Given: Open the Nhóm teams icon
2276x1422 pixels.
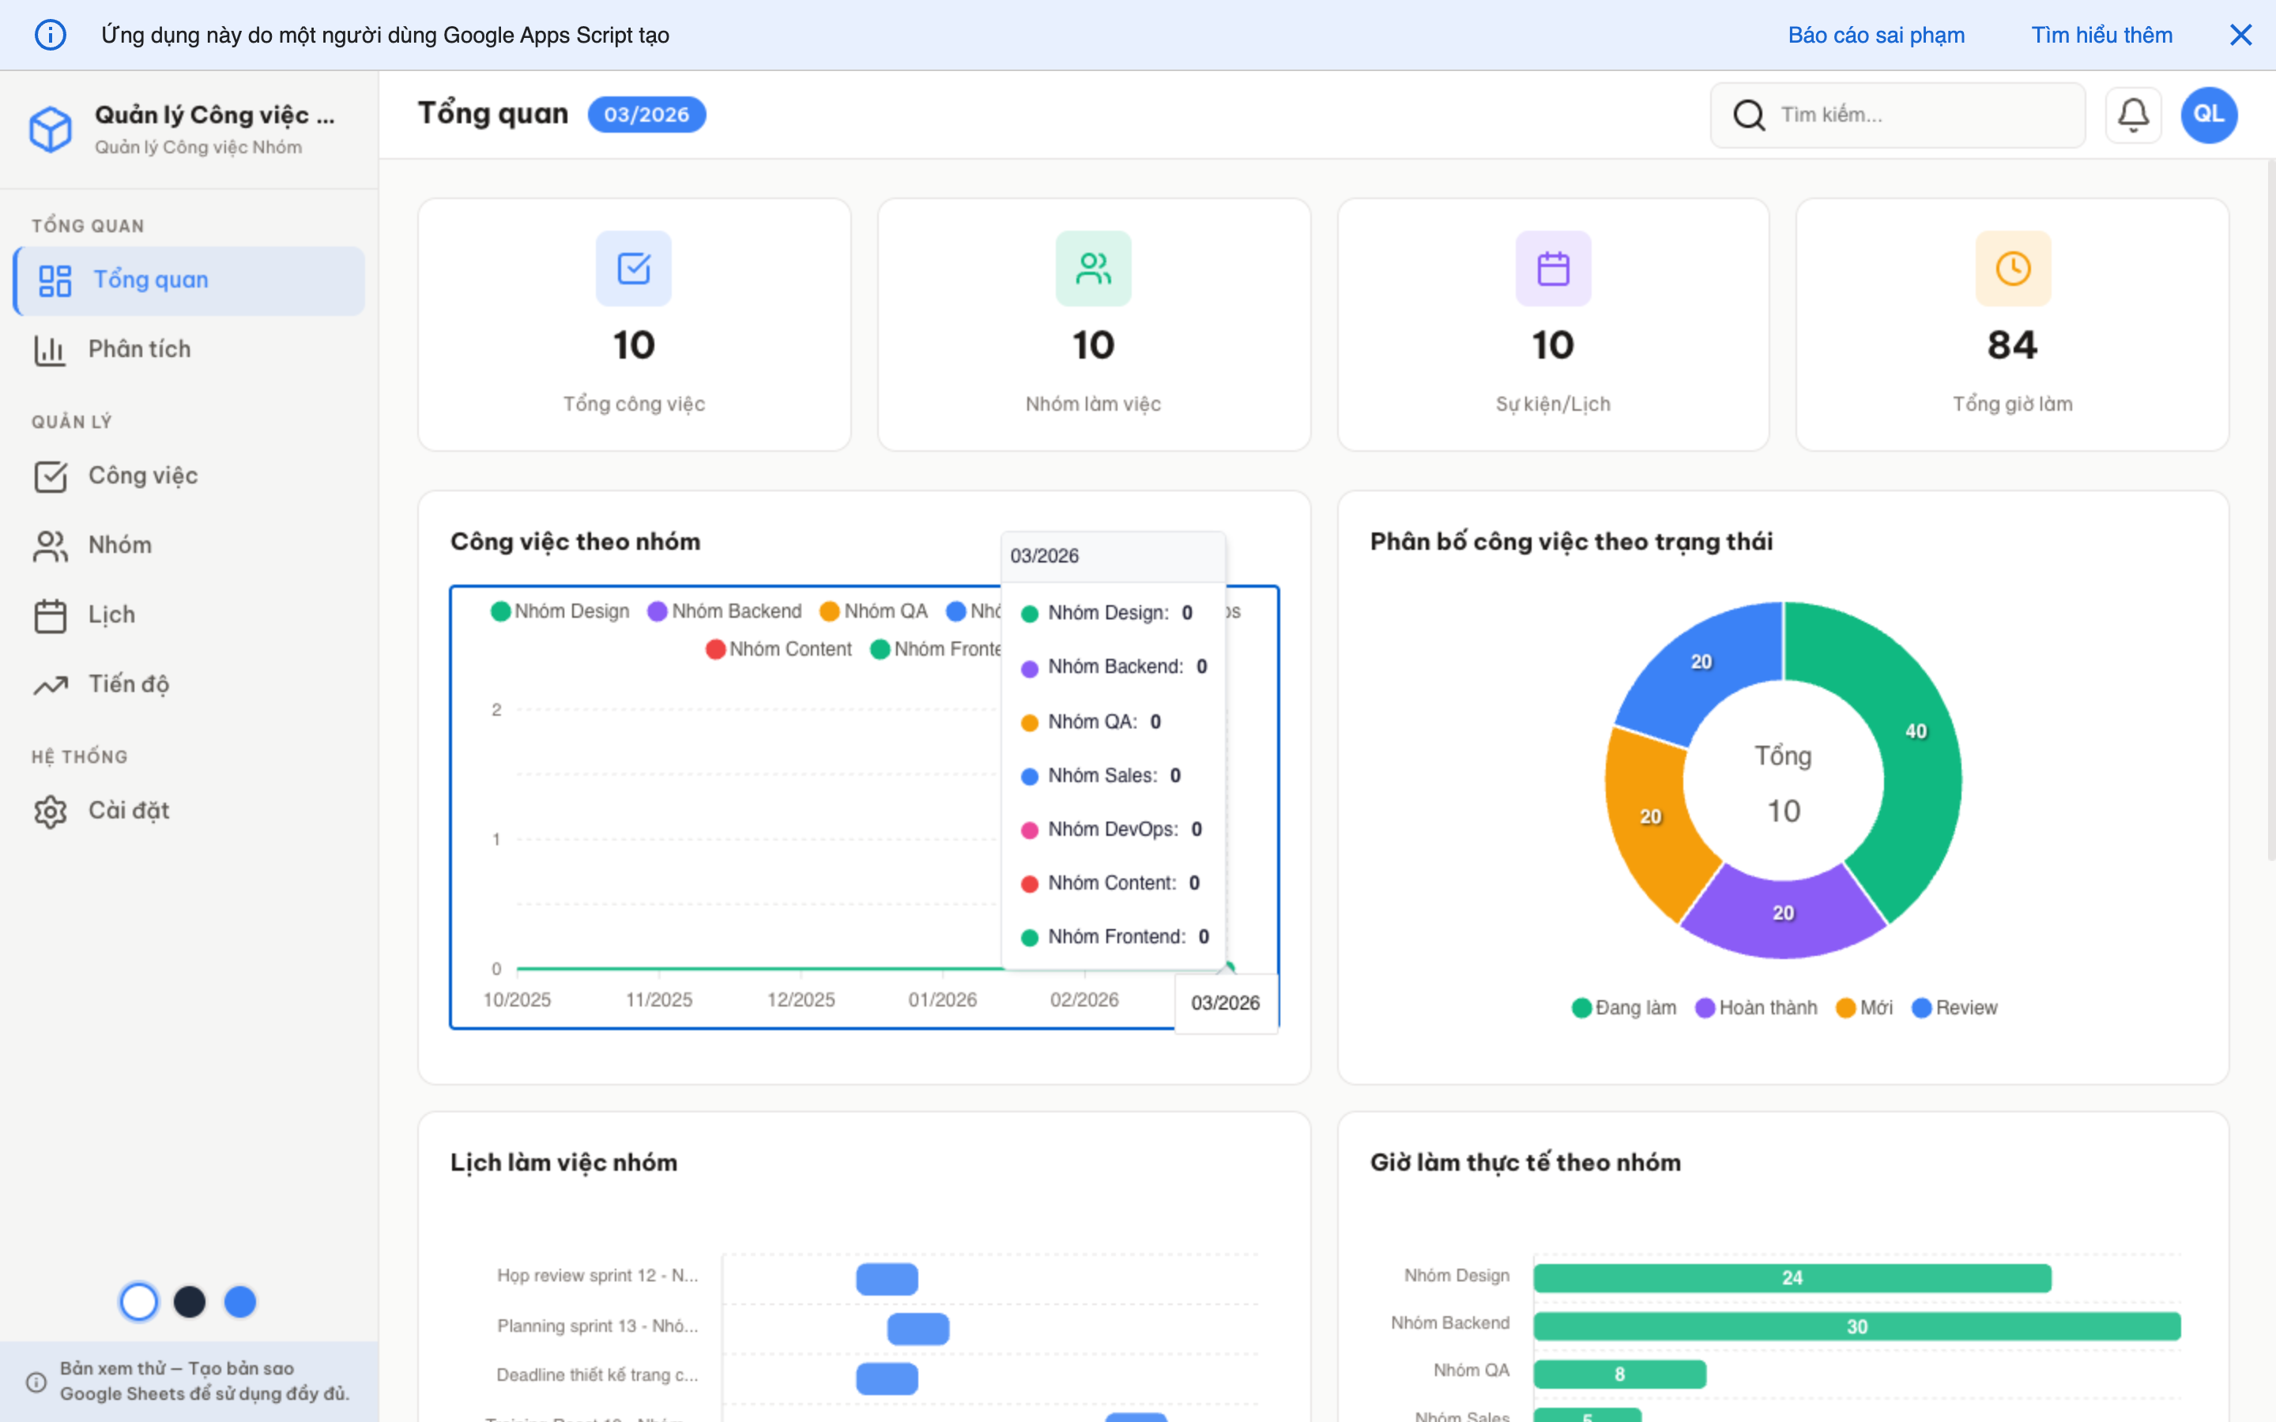Looking at the screenshot, I should pyautogui.click(x=50, y=544).
